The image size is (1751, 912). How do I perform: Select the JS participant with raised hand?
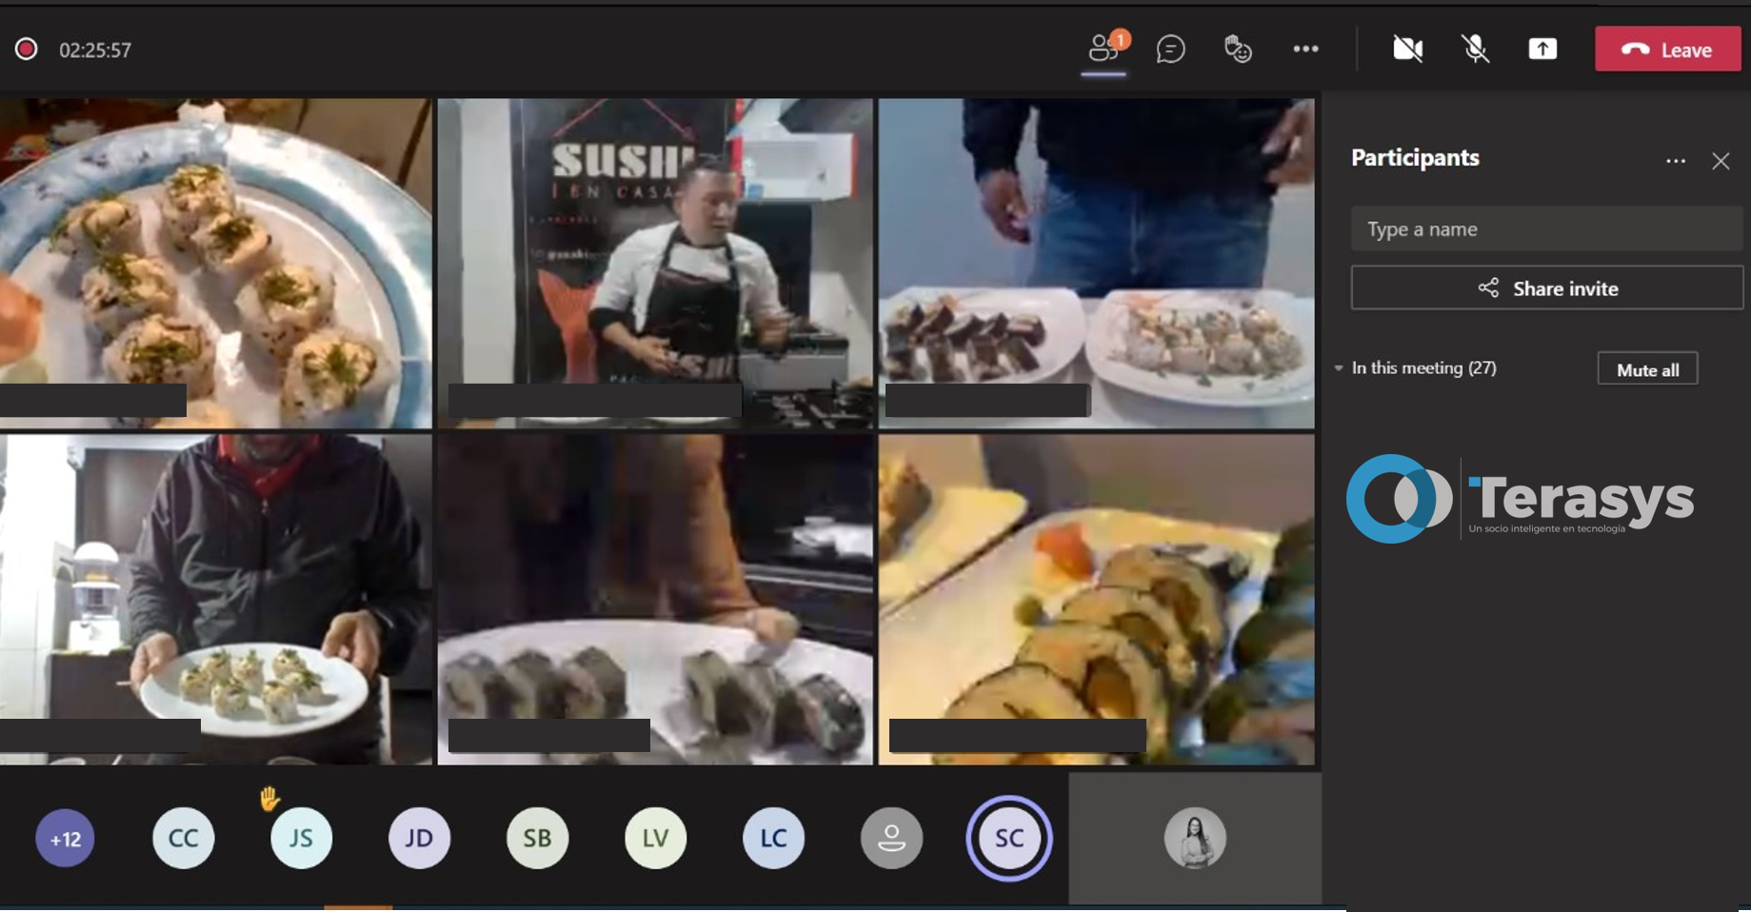(x=301, y=838)
